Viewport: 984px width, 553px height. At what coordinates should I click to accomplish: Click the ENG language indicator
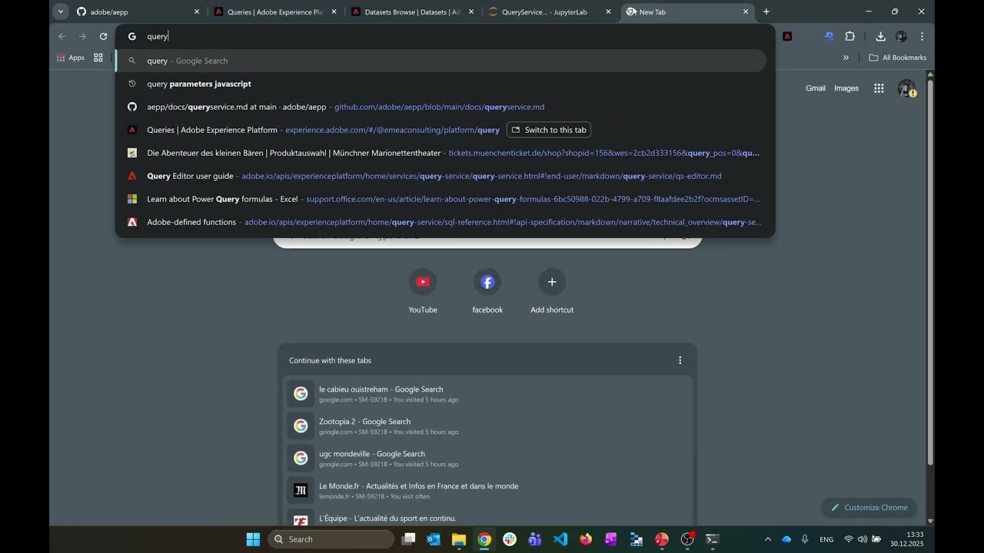tap(826, 539)
